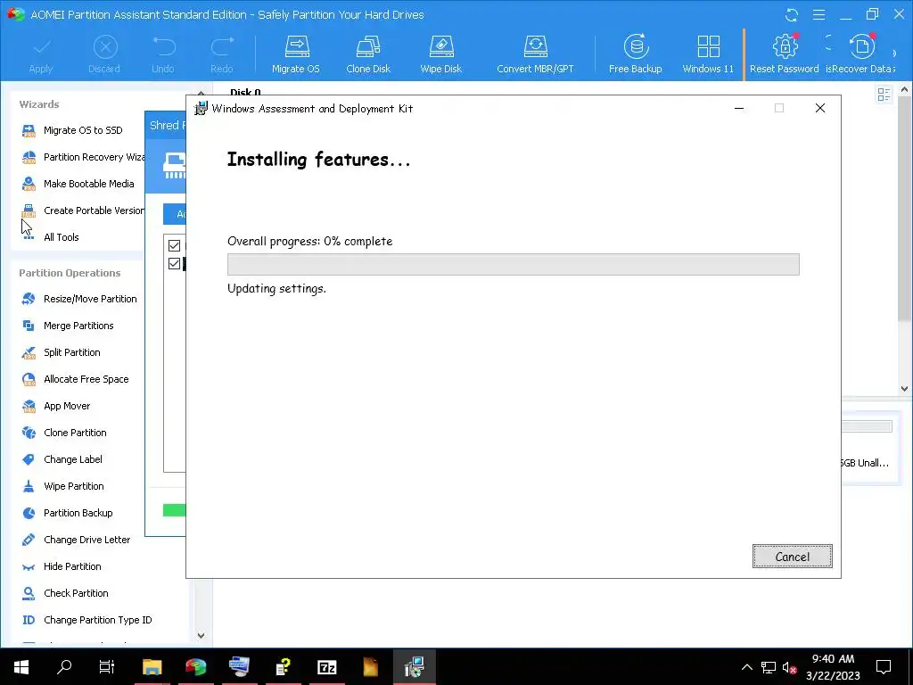
Task: Click the green progress bar in Shred dialog
Action: (x=174, y=510)
